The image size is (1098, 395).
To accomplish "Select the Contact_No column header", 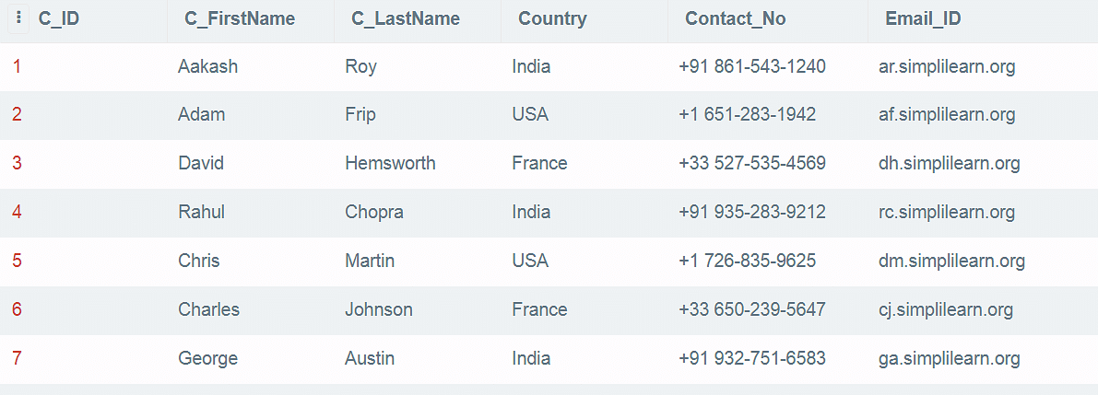I will 736,19.
